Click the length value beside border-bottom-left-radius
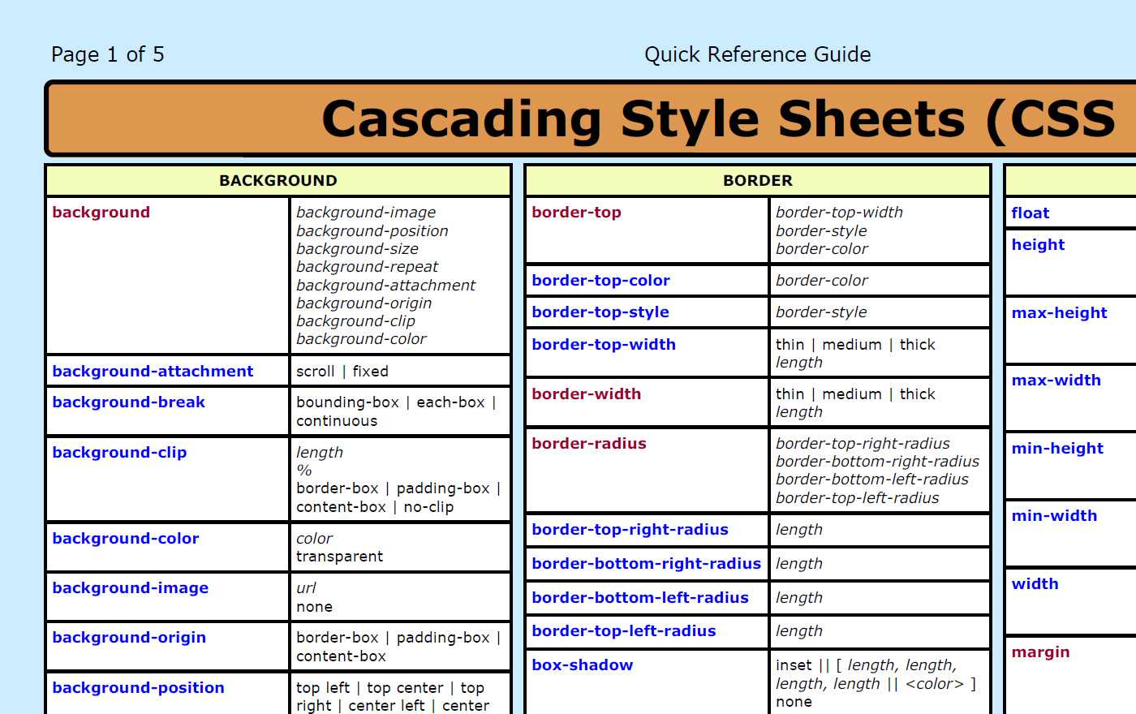 click(799, 598)
